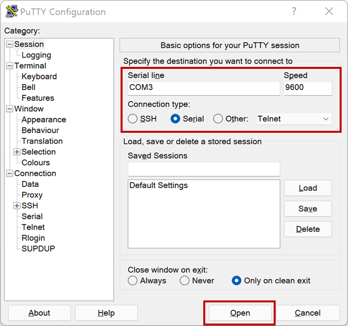Click the PuTTY icon in the title bar
The height and width of the screenshot is (326, 348).
(x=11, y=11)
